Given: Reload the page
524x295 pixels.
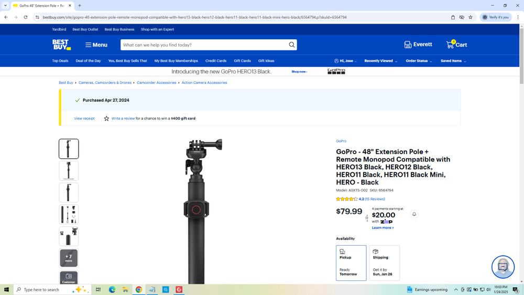Looking at the screenshot, I should pyautogui.click(x=25, y=17).
